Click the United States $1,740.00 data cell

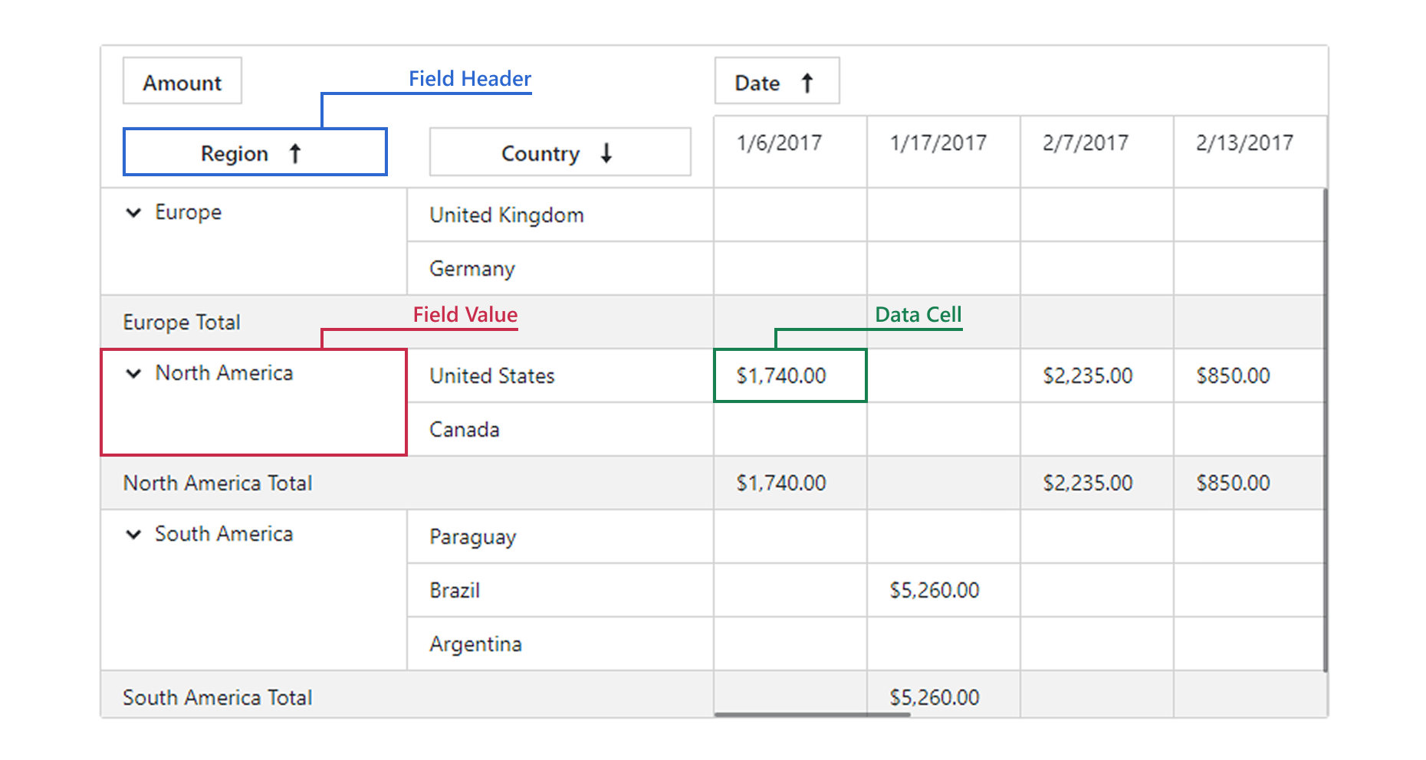pos(782,375)
